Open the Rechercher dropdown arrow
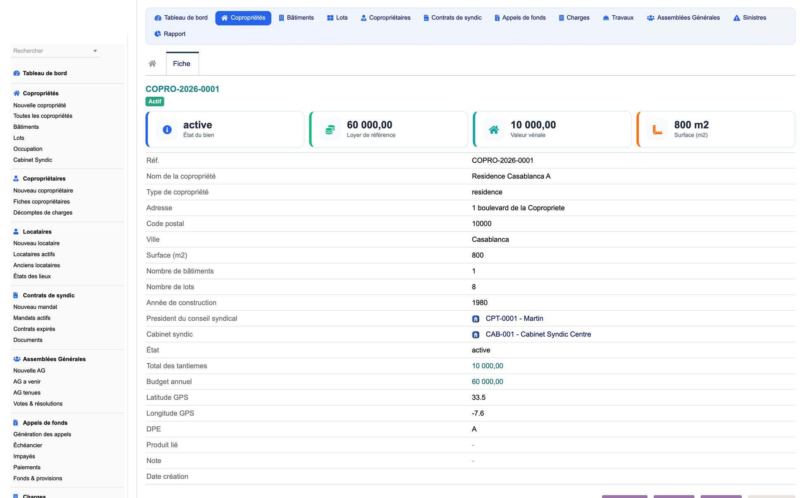Viewport: 804px width, 498px height. [95, 51]
